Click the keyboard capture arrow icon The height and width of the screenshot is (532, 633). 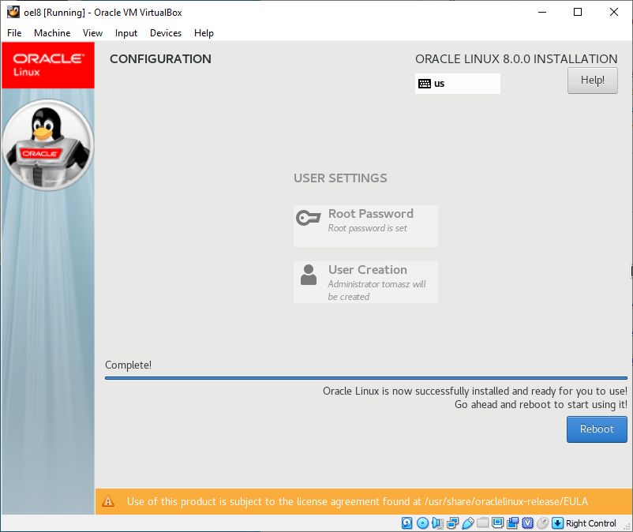click(557, 523)
